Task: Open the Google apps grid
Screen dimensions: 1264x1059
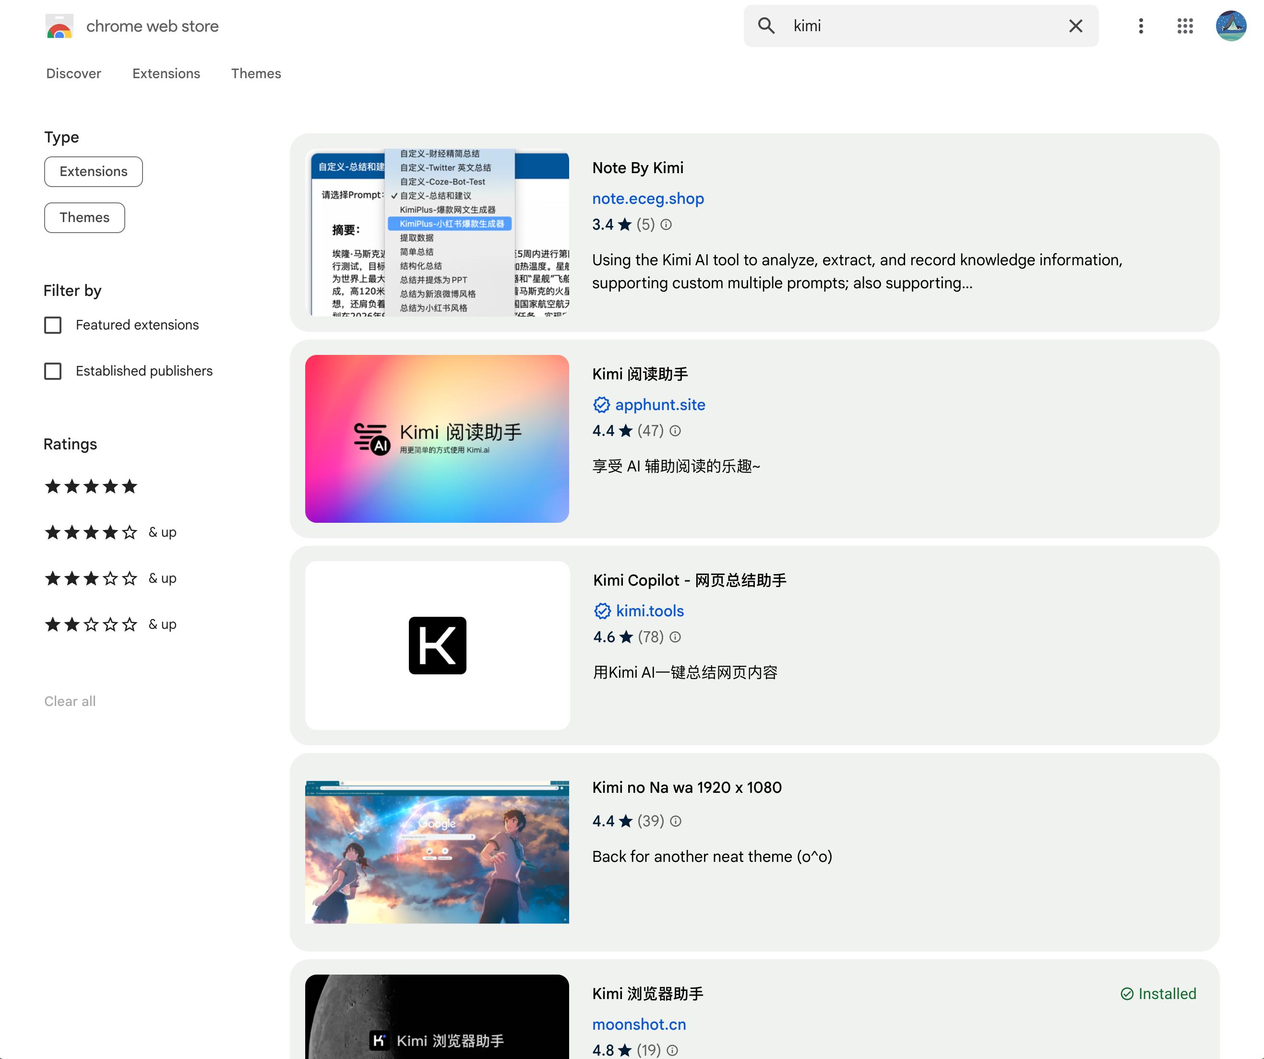Action: pos(1184,26)
